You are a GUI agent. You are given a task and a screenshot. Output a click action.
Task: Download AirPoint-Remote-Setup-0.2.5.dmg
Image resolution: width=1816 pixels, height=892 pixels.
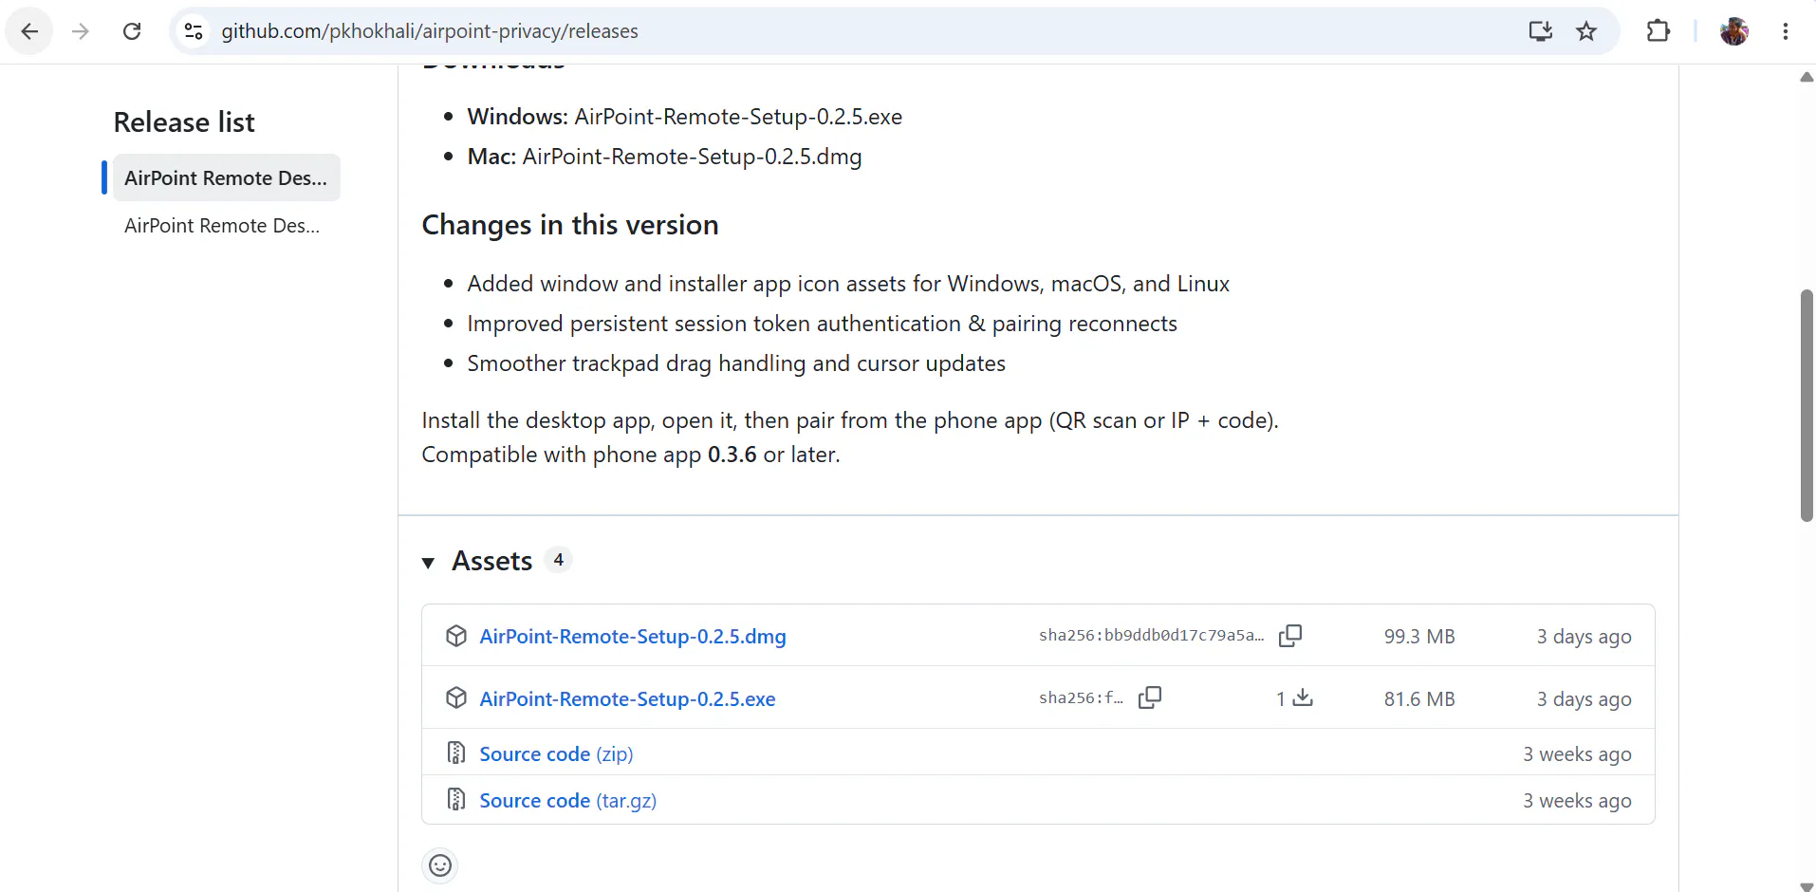pos(633,637)
